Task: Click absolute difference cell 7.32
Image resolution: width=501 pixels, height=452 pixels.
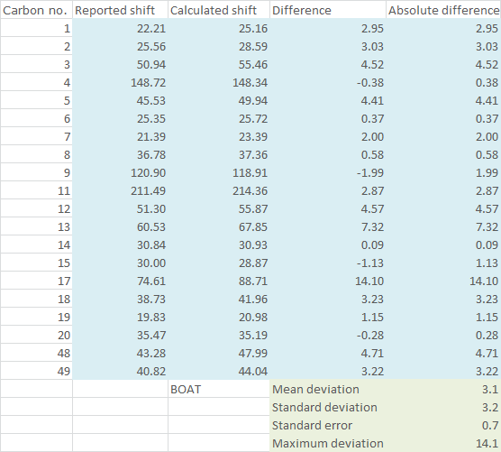Action: (443, 226)
